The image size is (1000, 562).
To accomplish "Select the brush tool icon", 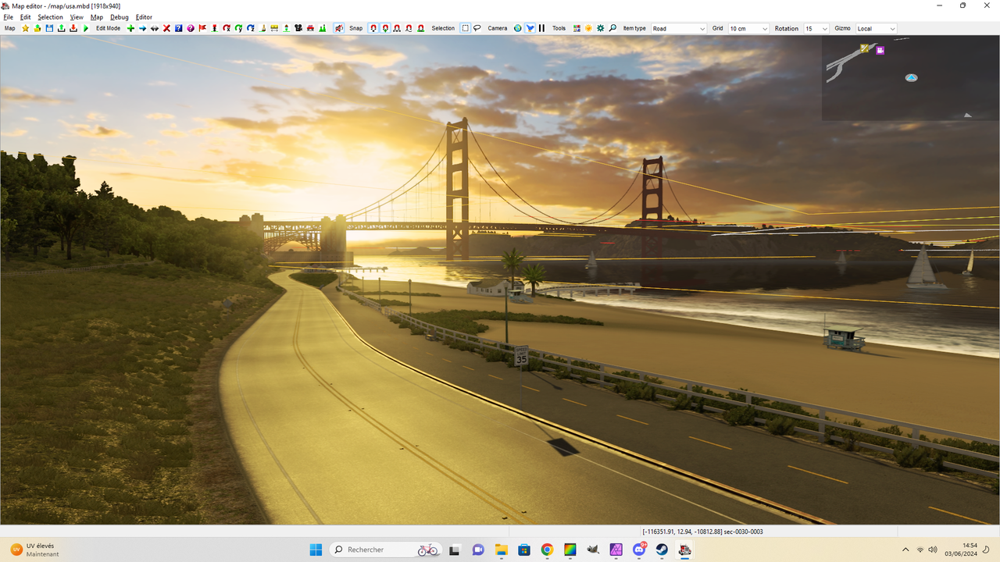I will click(262, 28).
